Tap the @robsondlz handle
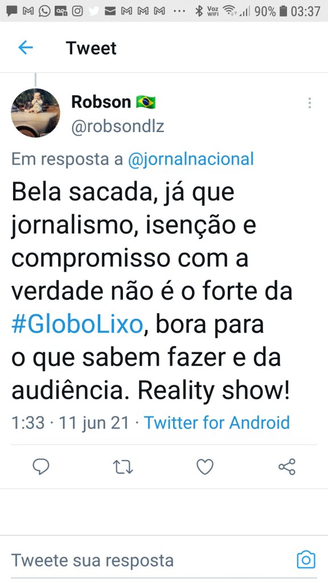This screenshot has width=328, height=583. click(118, 126)
